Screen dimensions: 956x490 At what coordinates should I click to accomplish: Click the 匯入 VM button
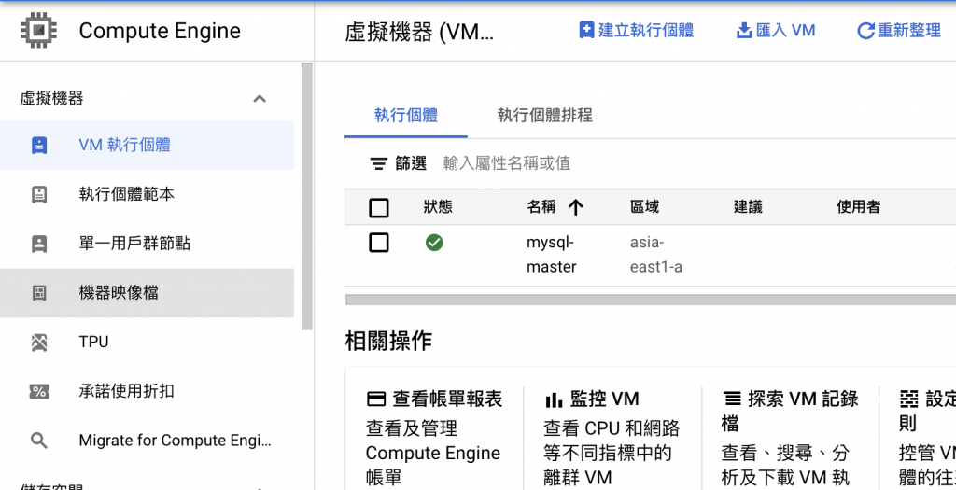point(776,31)
